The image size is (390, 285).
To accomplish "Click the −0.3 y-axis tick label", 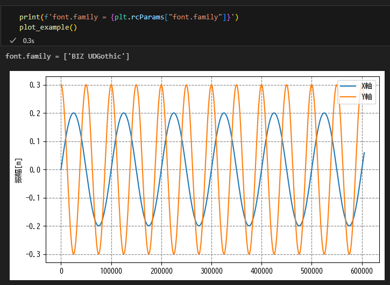I will click(33, 254).
